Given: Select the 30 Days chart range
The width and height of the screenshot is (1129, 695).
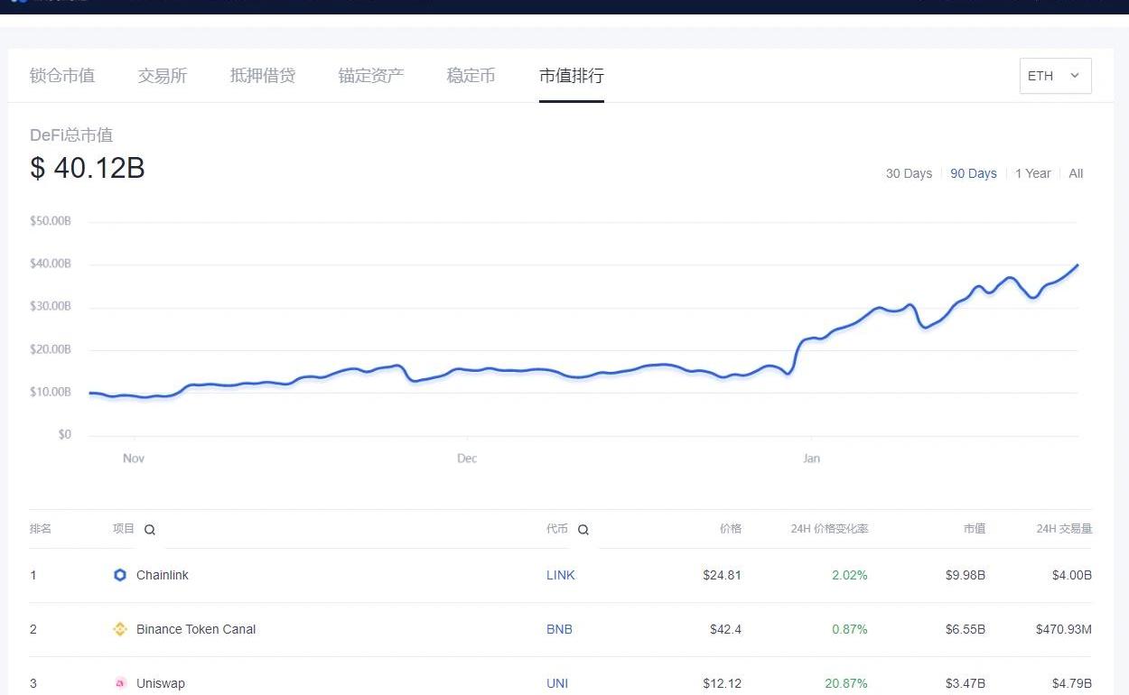Looking at the screenshot, I should [909, 173].
